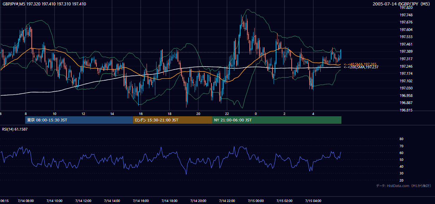Click the 7/14 16:00 time label

click(141, 201)
